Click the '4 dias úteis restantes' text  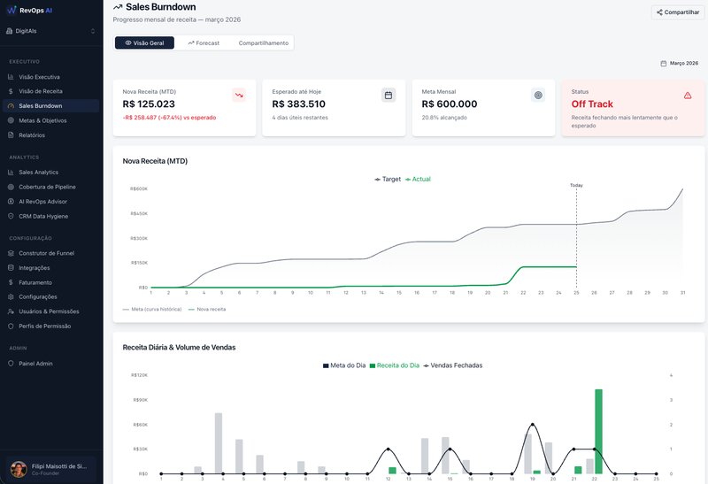pyautogui.click(x=300, y=118)
